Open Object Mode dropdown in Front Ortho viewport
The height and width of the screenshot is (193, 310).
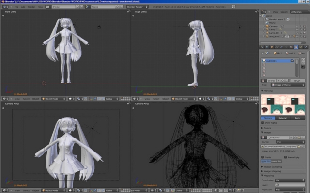pyautogui.click(x=54, y=99)
